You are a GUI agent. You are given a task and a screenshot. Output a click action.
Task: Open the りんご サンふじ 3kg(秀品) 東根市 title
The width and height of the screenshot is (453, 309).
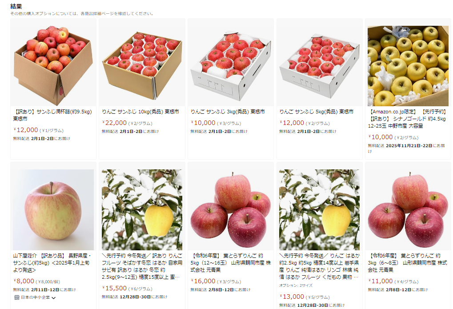[228, 112]
